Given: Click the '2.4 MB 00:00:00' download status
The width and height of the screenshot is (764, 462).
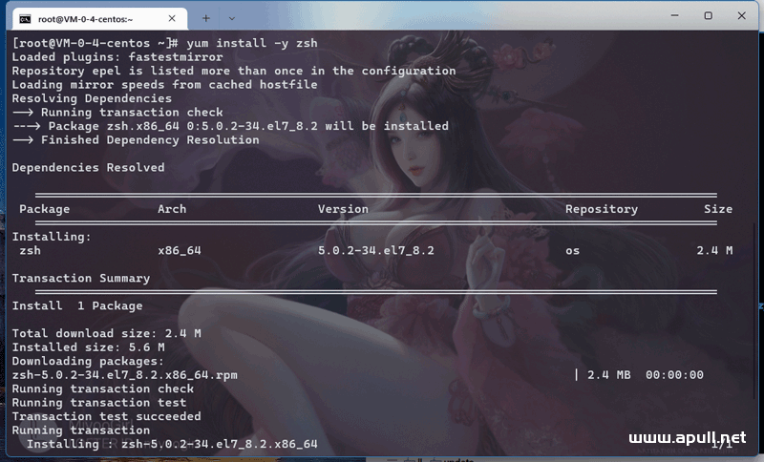Looking at the screenshot, I should [646, 375].
